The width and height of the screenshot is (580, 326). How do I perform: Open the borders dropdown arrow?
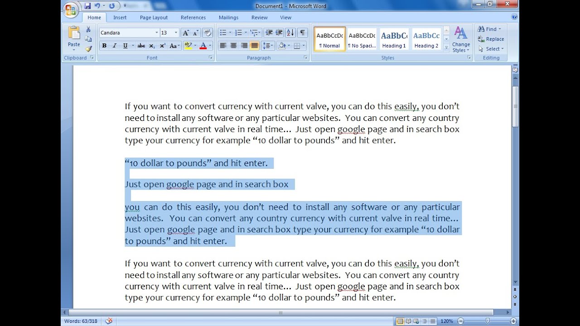[304, 46]
